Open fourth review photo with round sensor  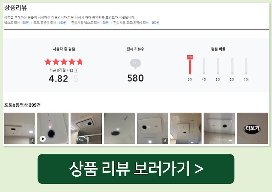click(x=119, y=128)
